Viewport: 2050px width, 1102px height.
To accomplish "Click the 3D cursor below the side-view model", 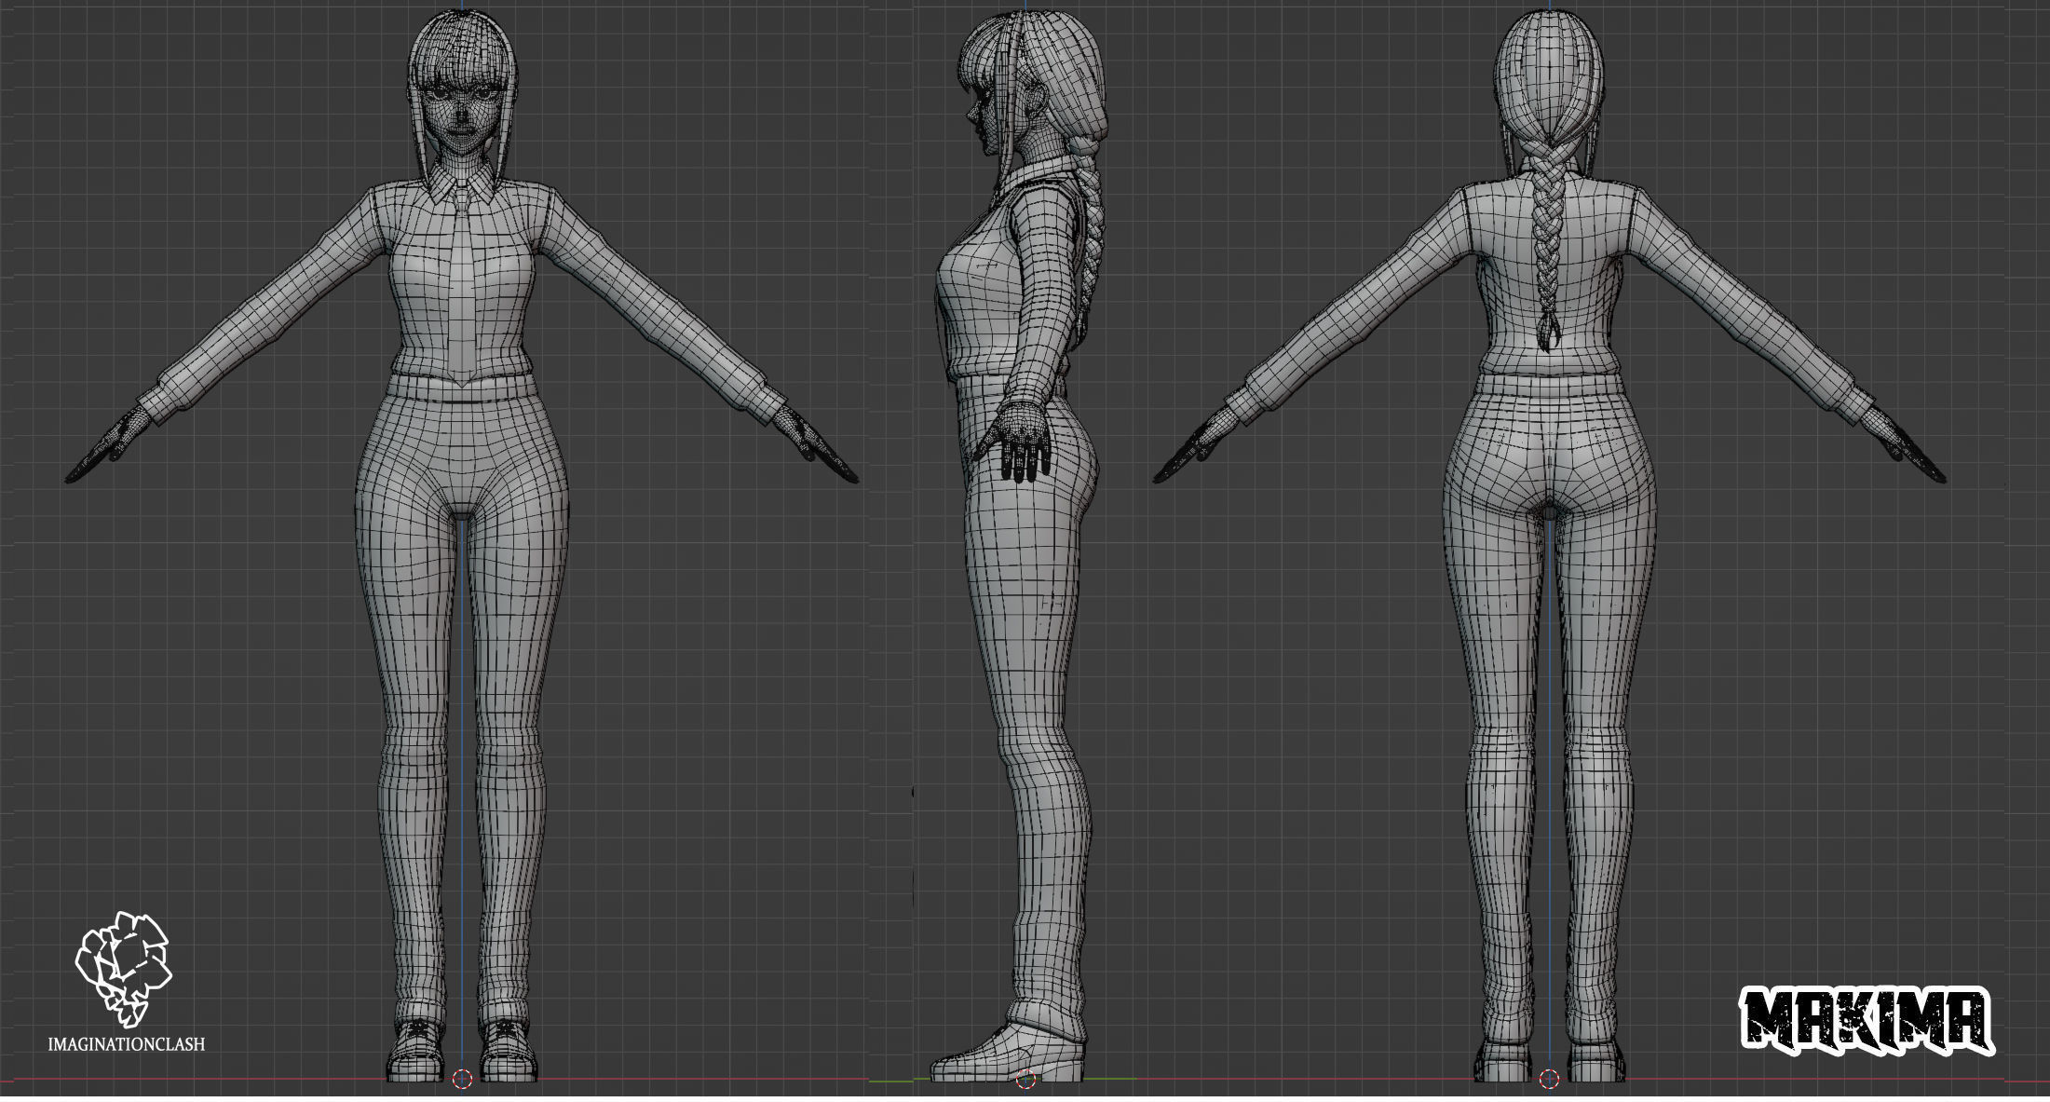I will [x=1025, y=1080].
